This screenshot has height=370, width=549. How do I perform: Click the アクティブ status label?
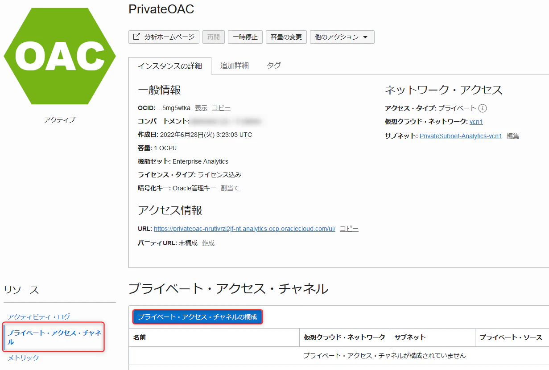(60, 120)
